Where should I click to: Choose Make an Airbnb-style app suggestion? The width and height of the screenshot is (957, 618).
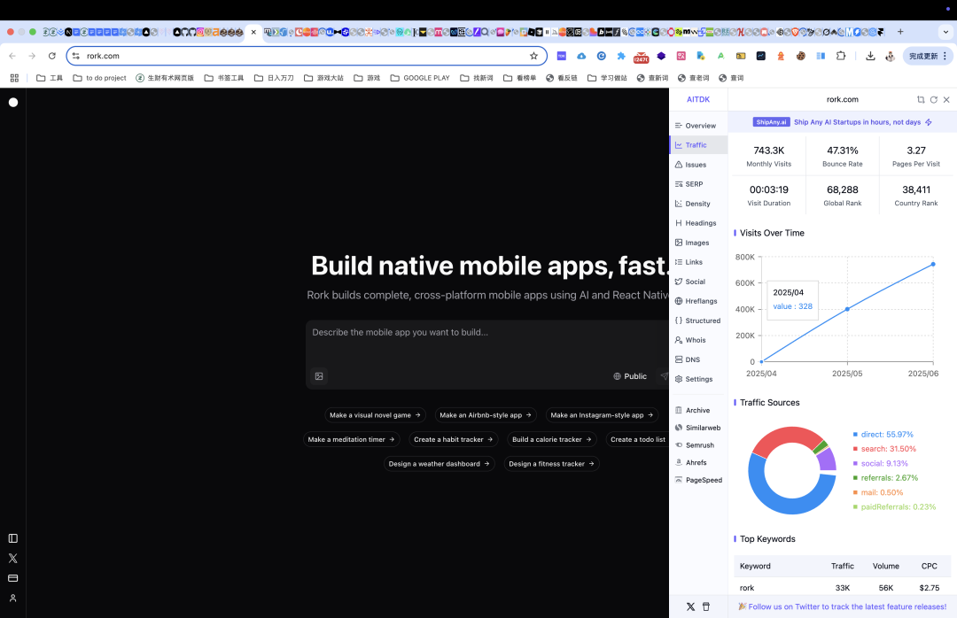pyautogui.click(x=486, y=415)
